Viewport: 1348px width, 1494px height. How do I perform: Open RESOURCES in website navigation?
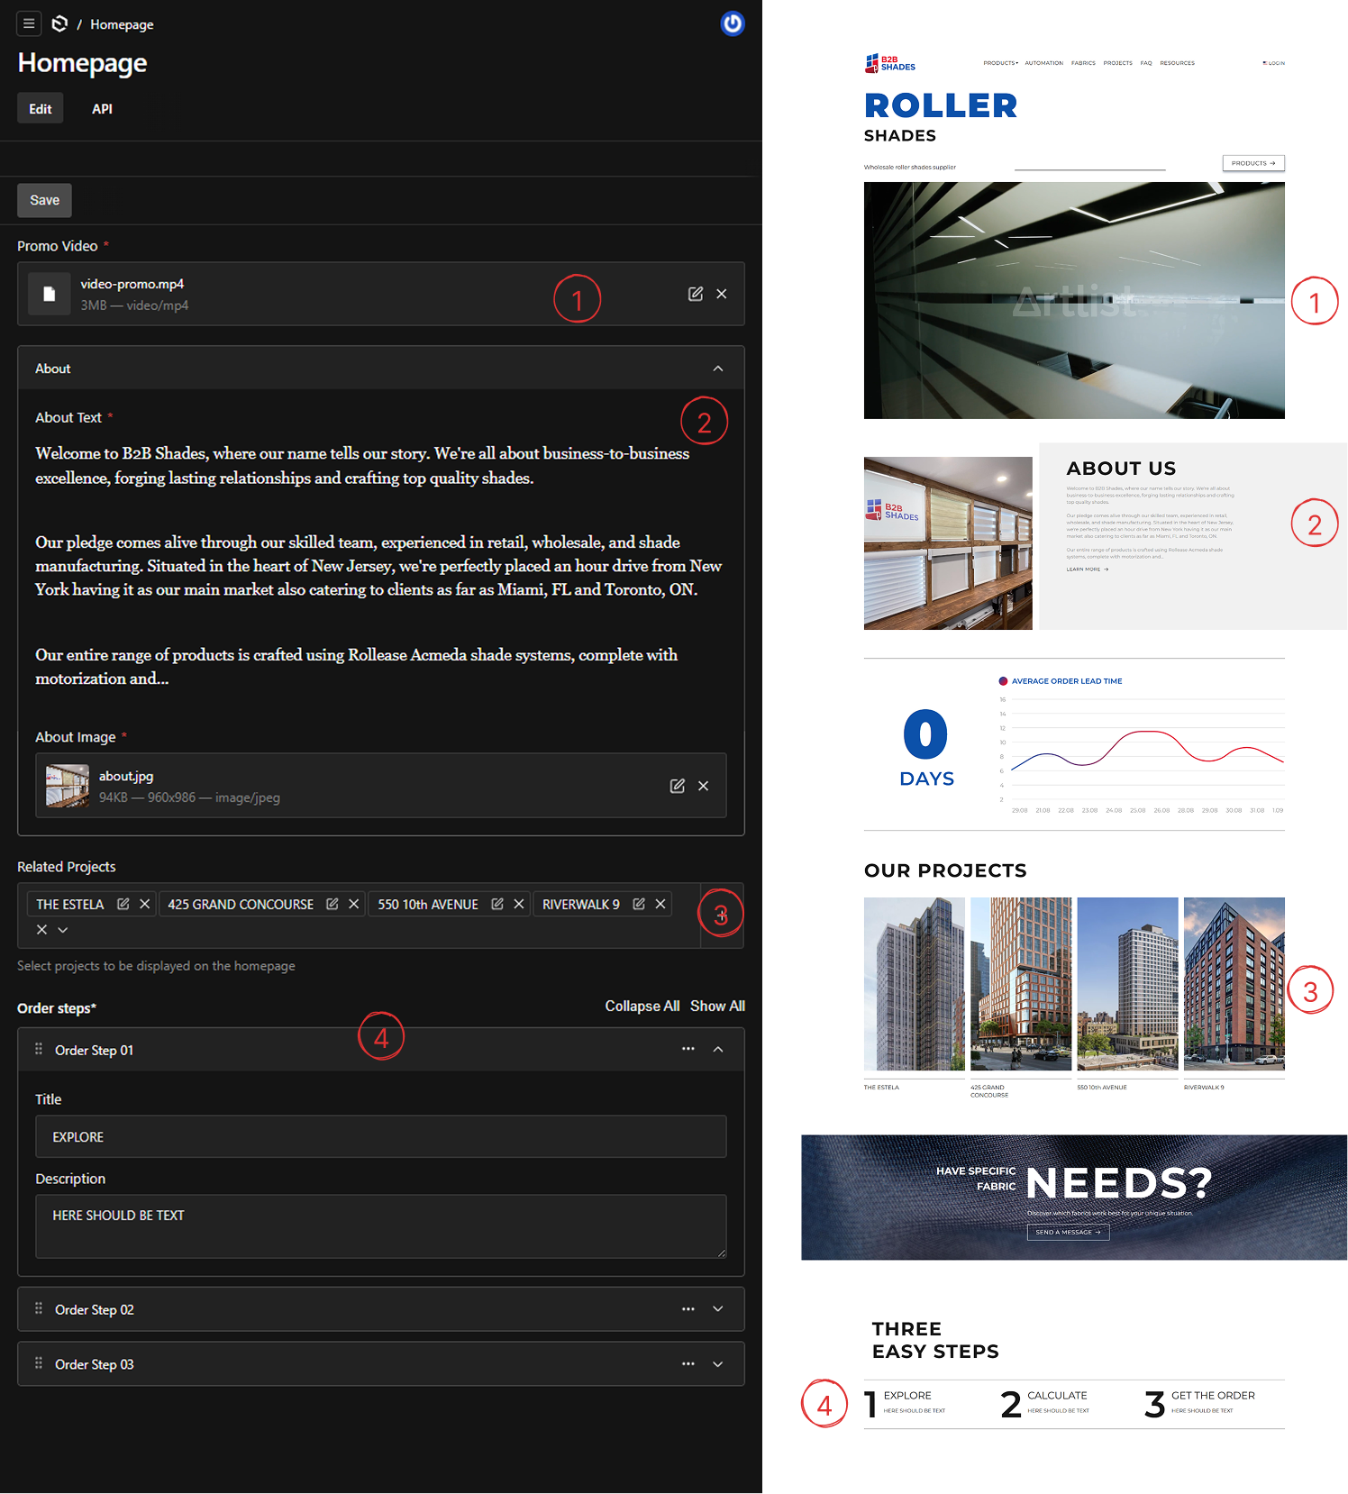tap(1177, 63)
